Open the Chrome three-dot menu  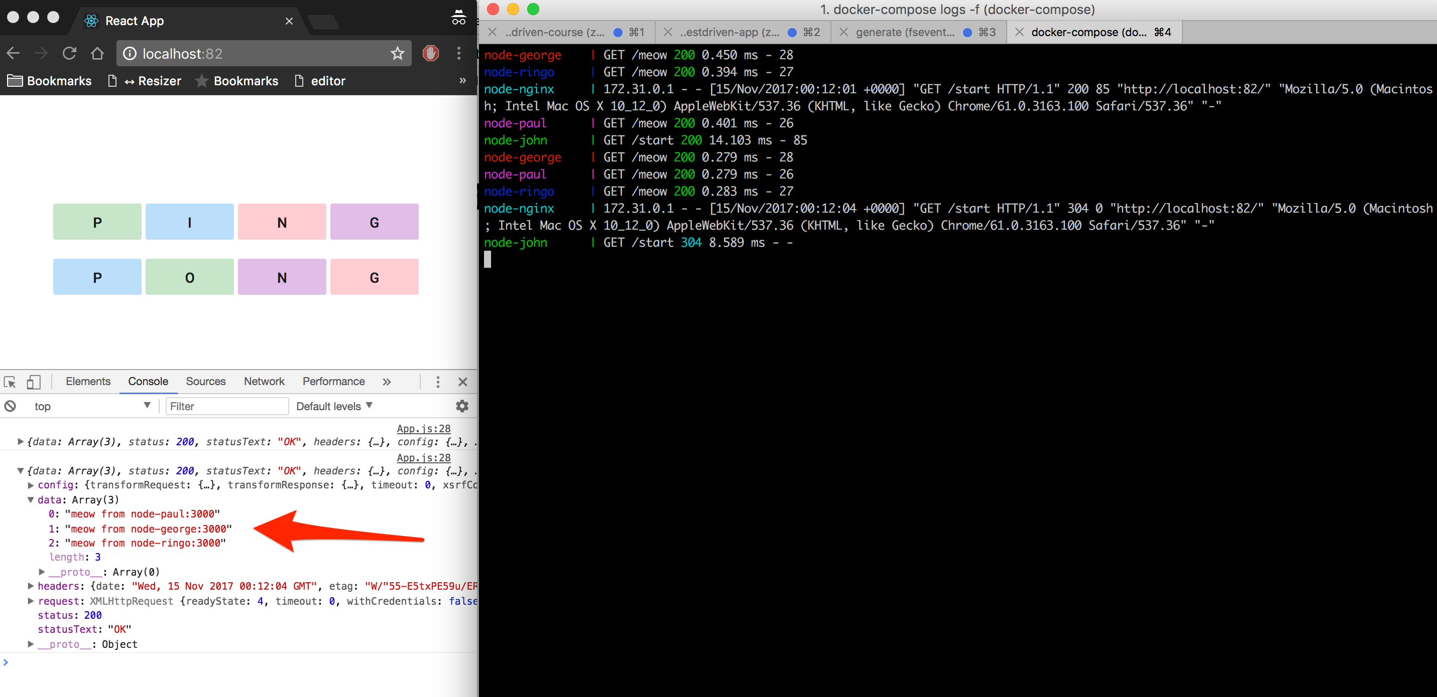point(458,54)
